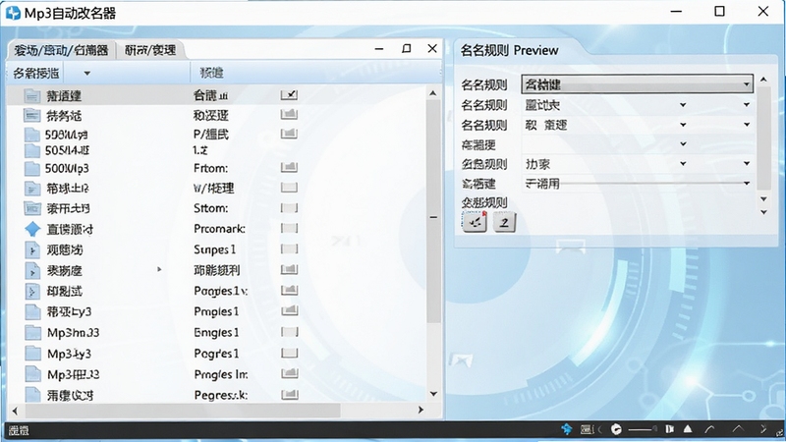Click the pause-like icon right of the status slider

pyautogui.click(x=669, y=429)
